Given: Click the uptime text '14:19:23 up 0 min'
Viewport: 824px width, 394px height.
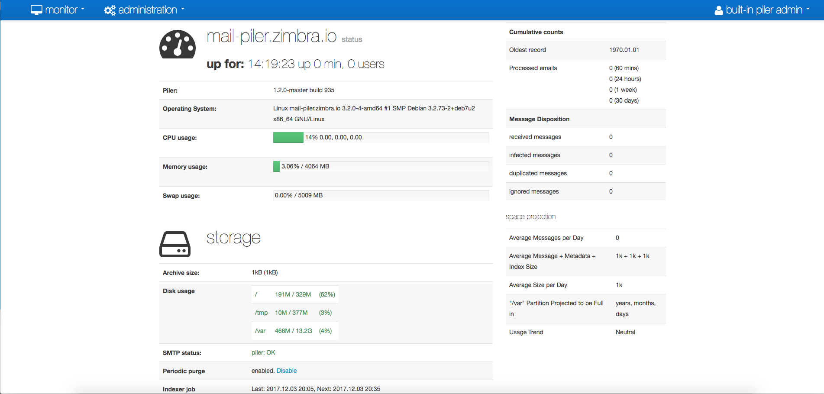Looking at the screenshot, I should point(295,64).
